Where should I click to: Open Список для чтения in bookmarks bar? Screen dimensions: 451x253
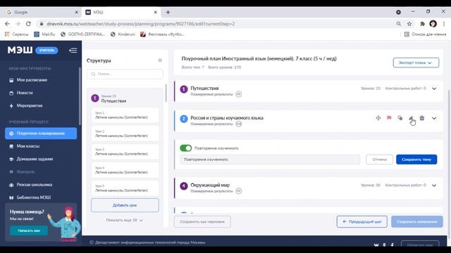pyautogui.click(x=425, y=34)
